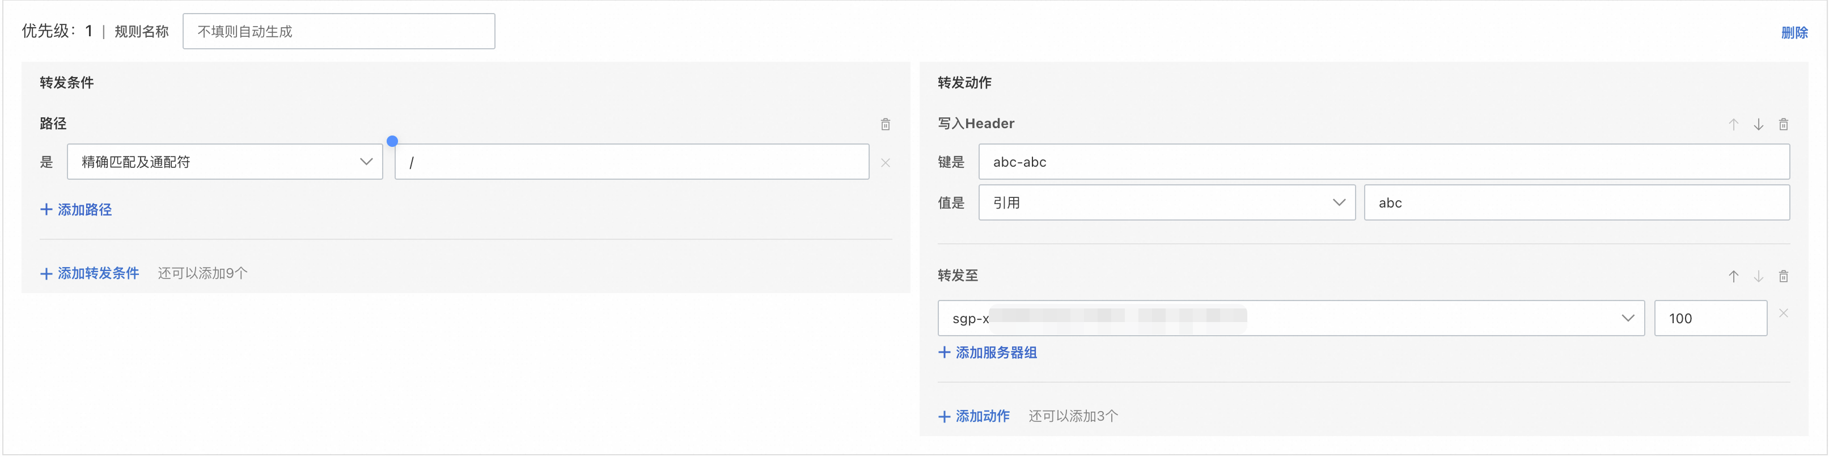1829x457 pixels.
Task: Expand the sgp-x server group dropdown
Action: click(x=1291, y=318)
